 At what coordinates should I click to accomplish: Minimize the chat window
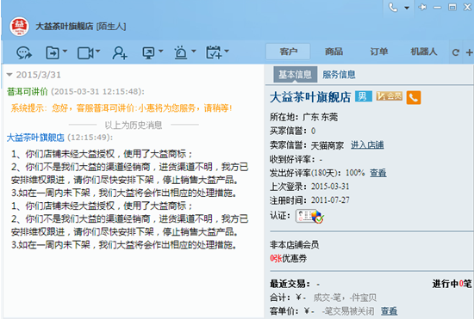coord(438,7)
